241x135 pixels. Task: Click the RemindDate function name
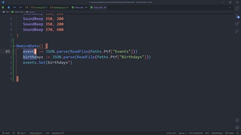pyautogui.click(x=27, y=46)
